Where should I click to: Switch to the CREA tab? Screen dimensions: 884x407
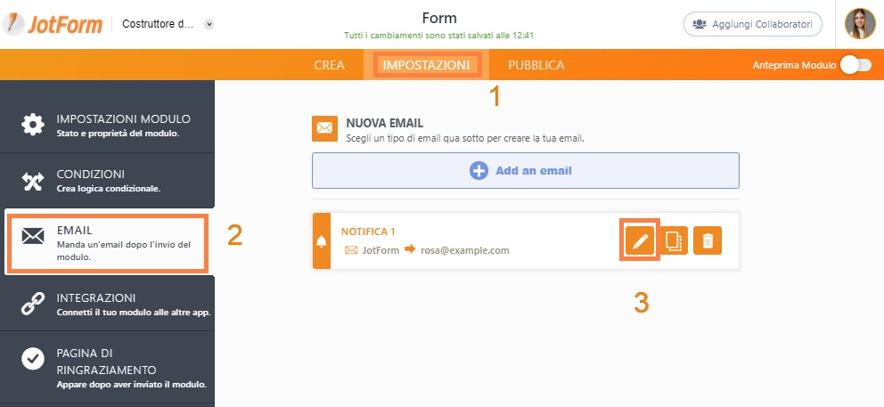tap(329, 65)
